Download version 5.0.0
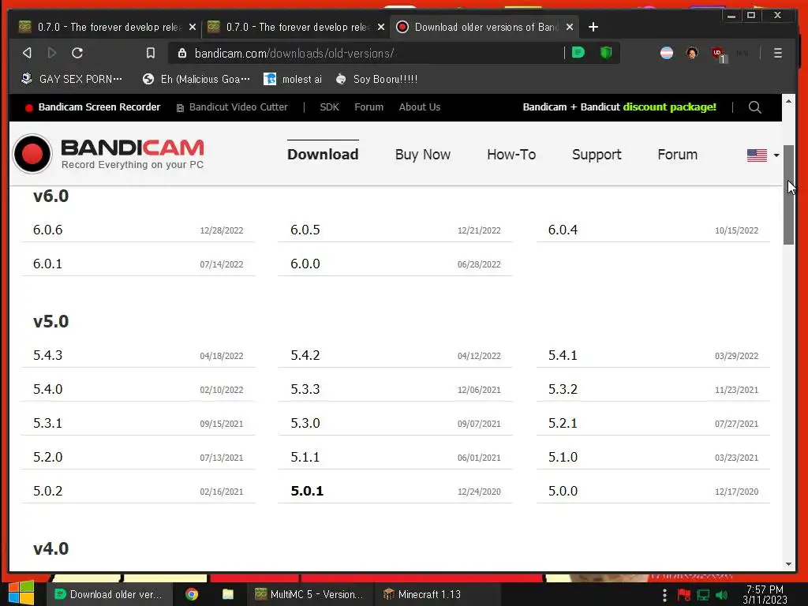The image size is (808, 606). click(563, 491)
